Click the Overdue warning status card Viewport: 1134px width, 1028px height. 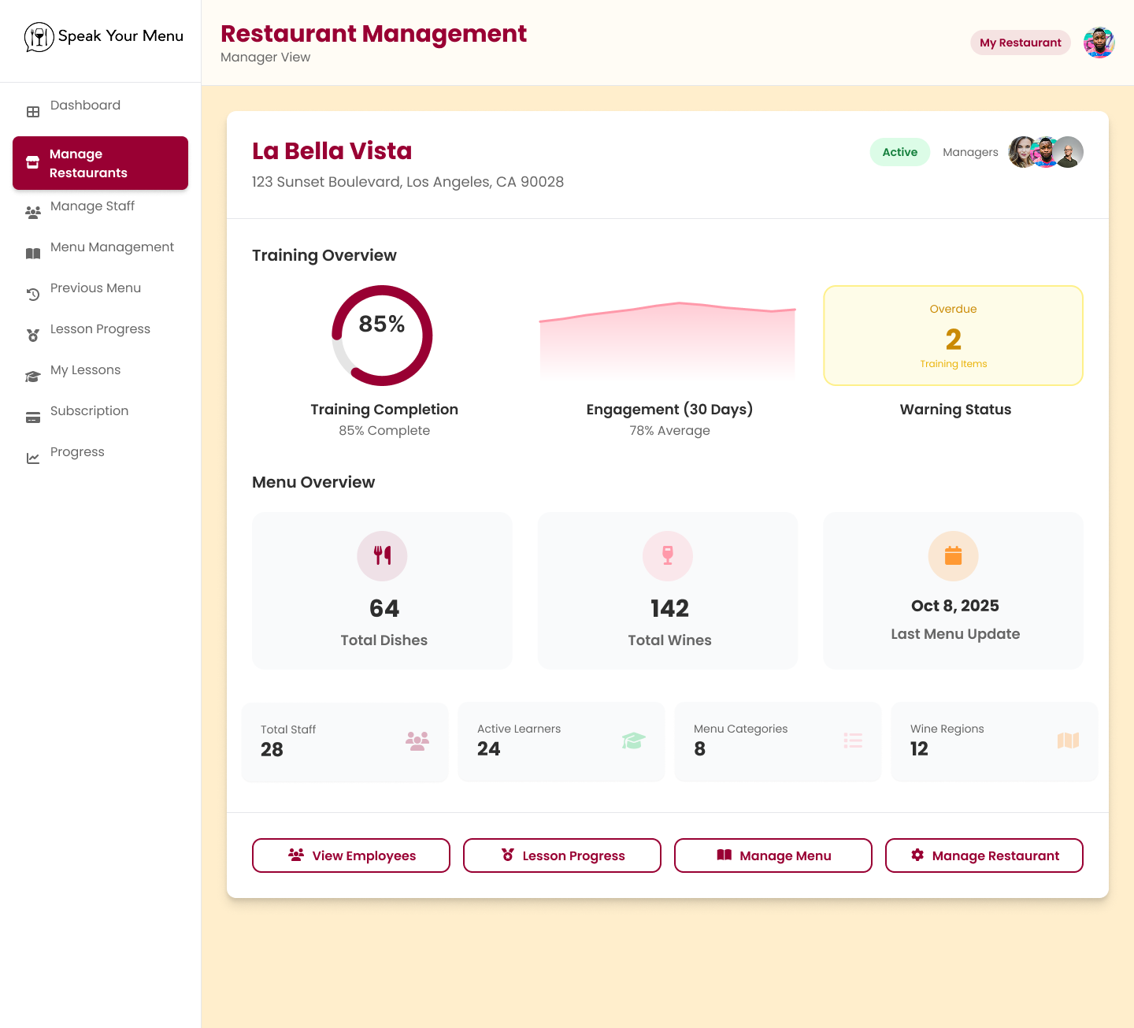pyautogui.click(x=953, y=335)
